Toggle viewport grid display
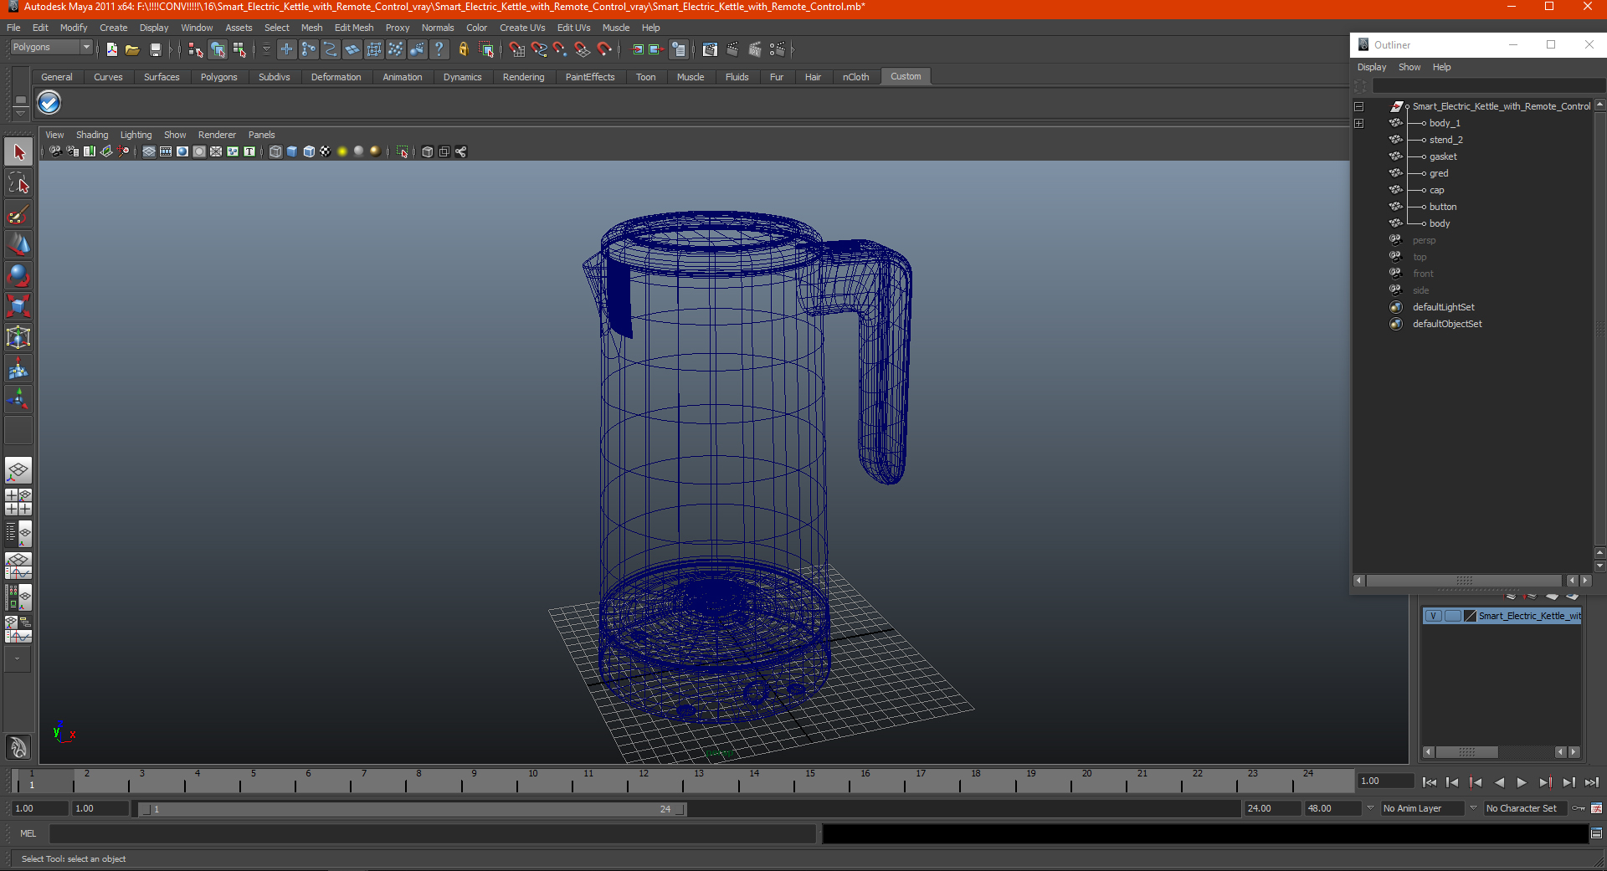The height and width of the screenshot is (871, 1607). click(149, 151)
